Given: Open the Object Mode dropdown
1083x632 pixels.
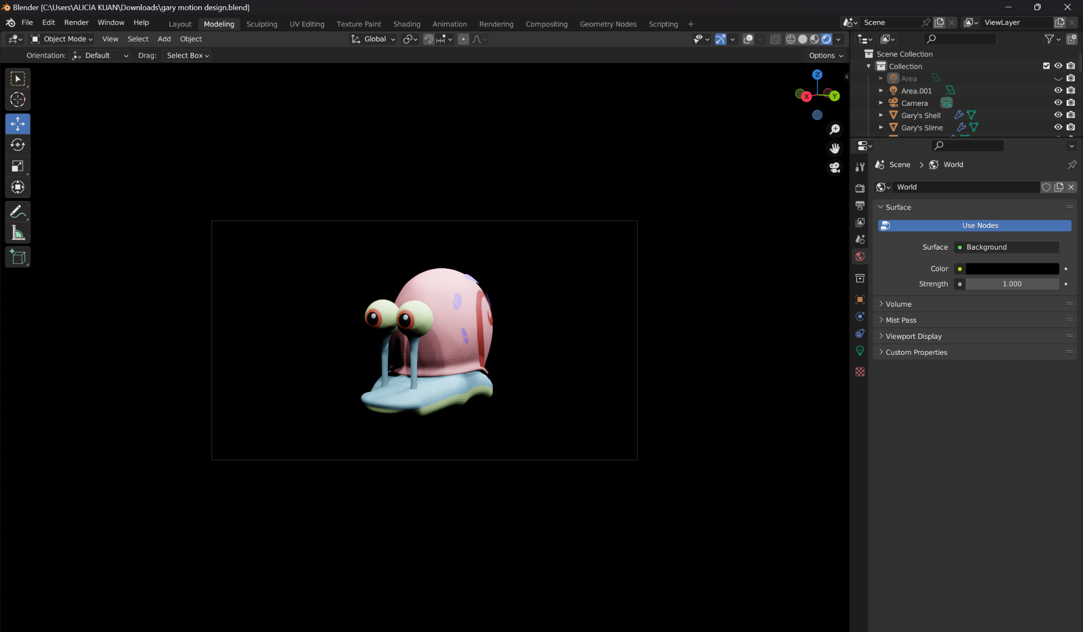Looking at the screenshot, I should pyautogui.click(x=61, y=39).
